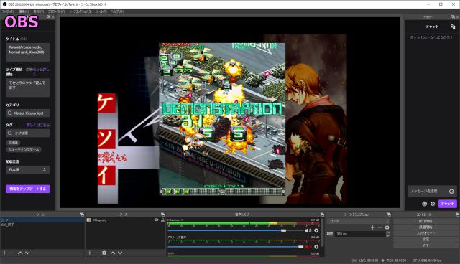
Task: Move the source down in list
Action: (x=120, y=253)
